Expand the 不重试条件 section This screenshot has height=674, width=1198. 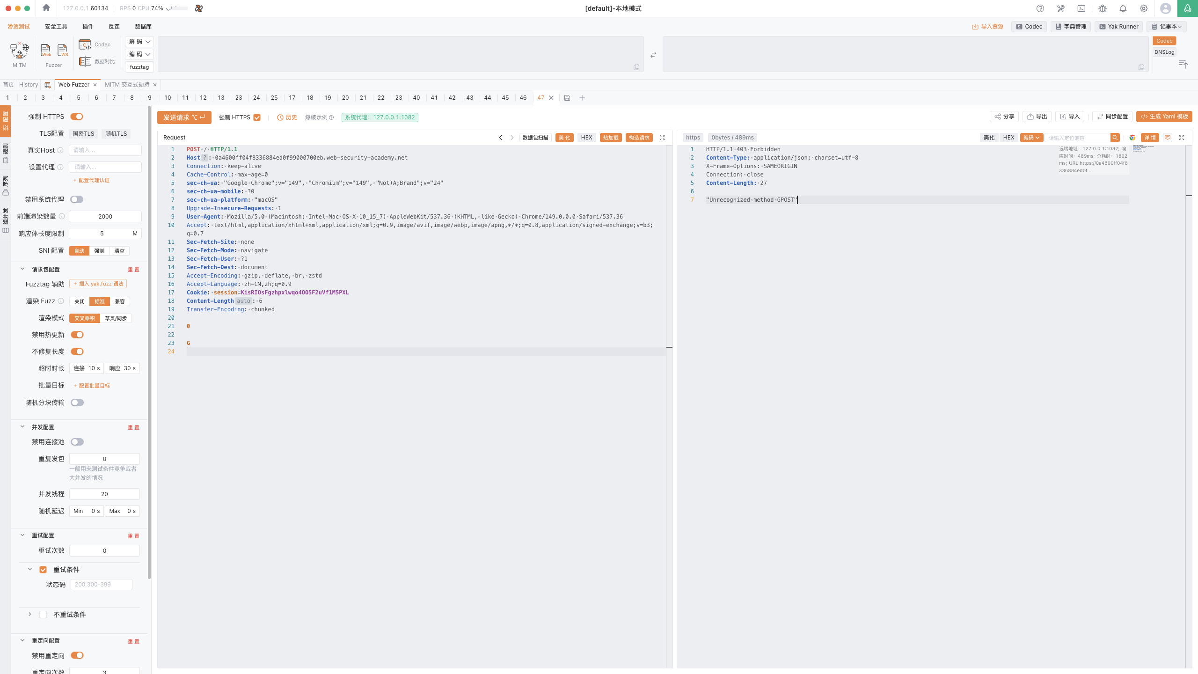pos(30,614)
